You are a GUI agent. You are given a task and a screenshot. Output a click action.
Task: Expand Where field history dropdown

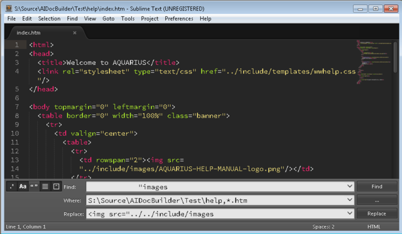[349, 200]
